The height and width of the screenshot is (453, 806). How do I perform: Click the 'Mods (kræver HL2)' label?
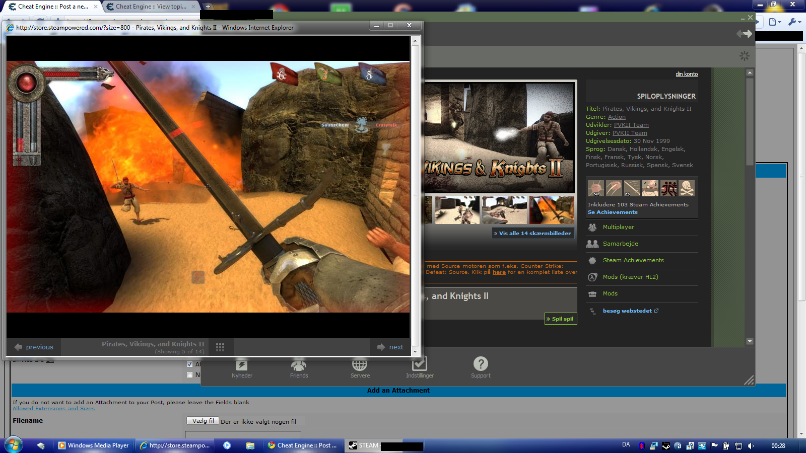point(631,277)
